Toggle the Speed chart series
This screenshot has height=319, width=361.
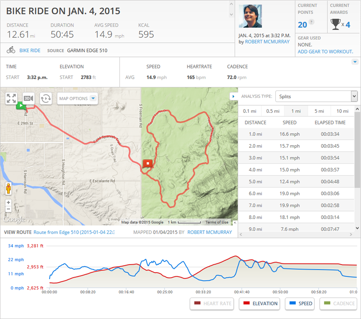pos(300,304)
